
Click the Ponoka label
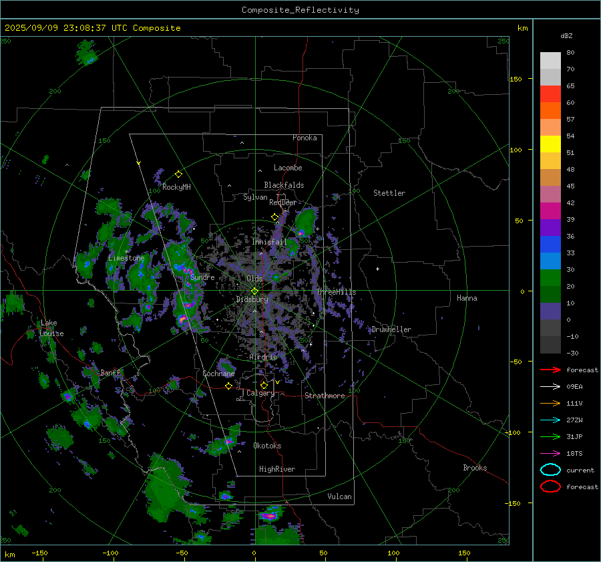(x=305, y=138)
